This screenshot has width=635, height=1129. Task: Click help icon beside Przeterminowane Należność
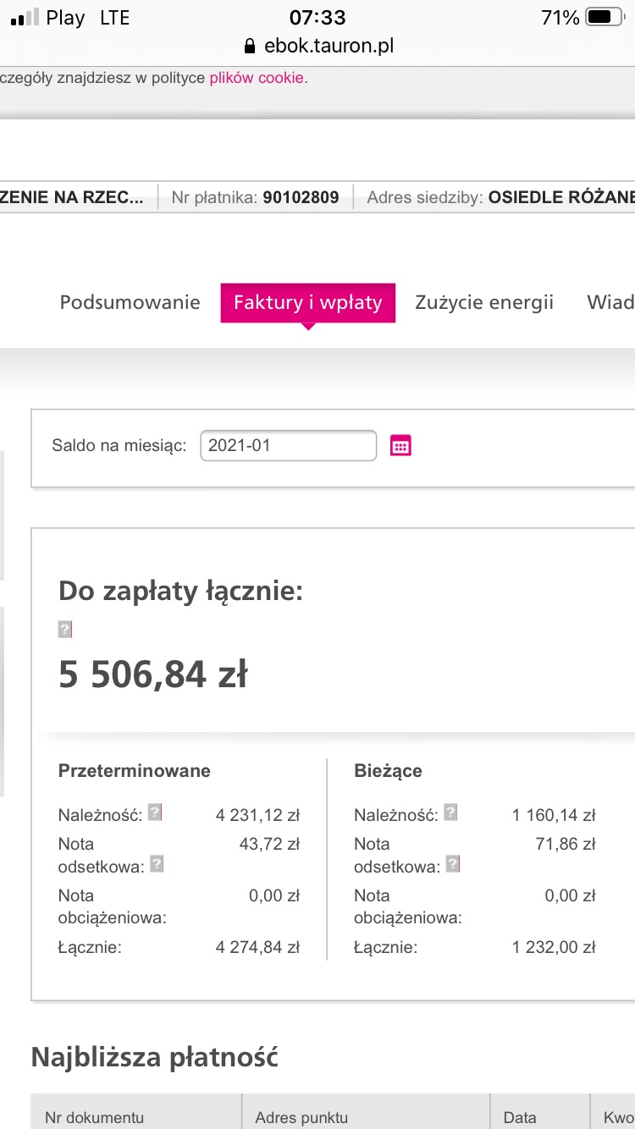154,812
